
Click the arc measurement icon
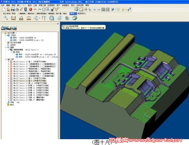coord(29,18)
